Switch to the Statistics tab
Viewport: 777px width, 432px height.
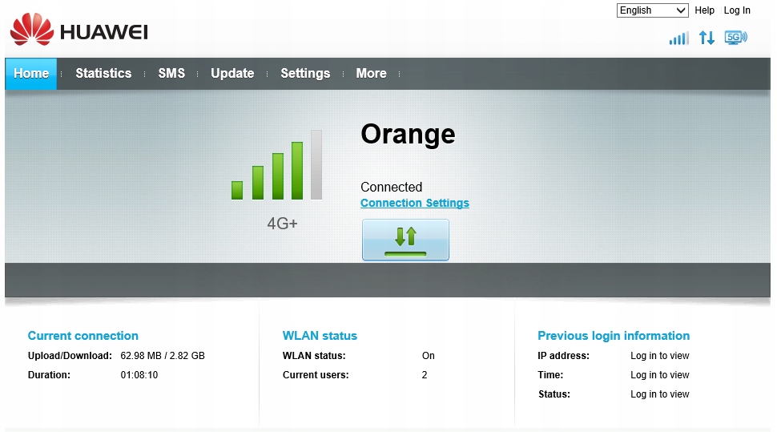(x=103, y=74)
